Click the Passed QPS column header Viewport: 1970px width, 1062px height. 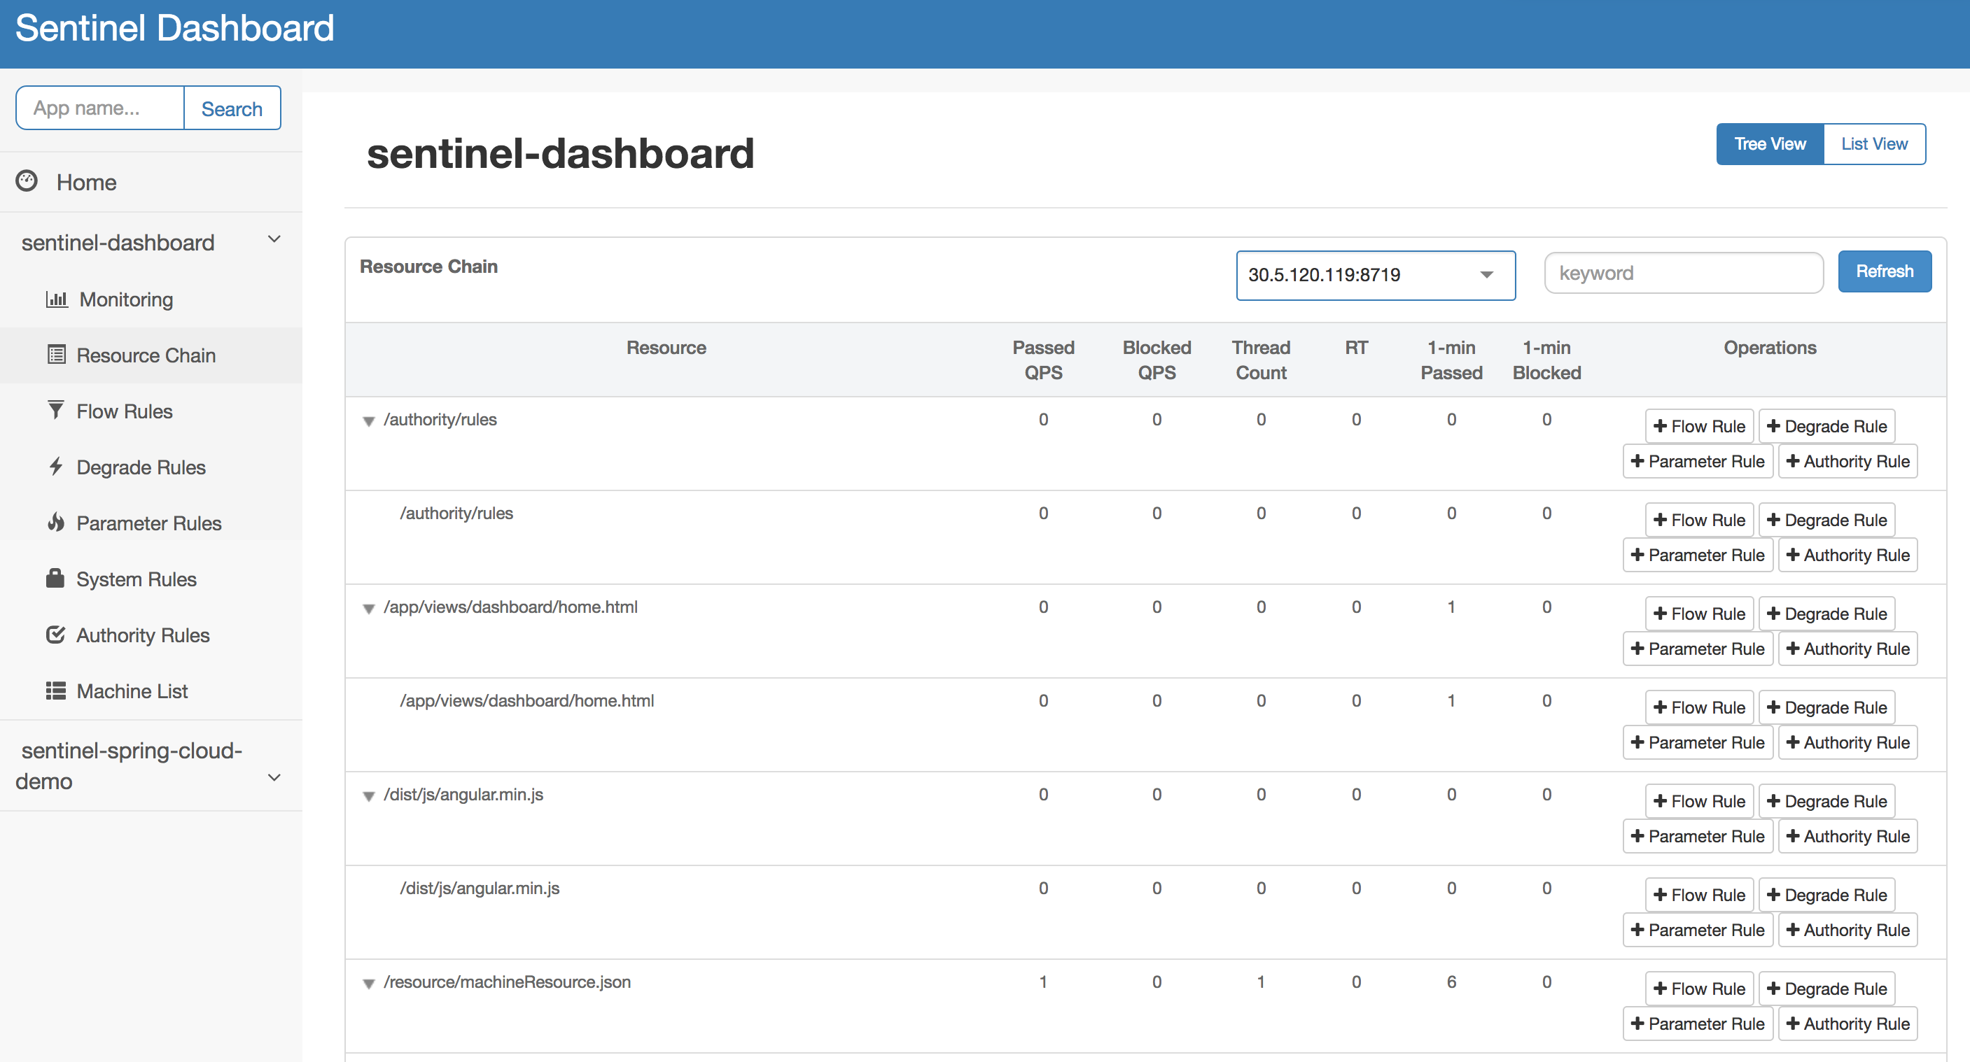click(x=1043, y=360)
